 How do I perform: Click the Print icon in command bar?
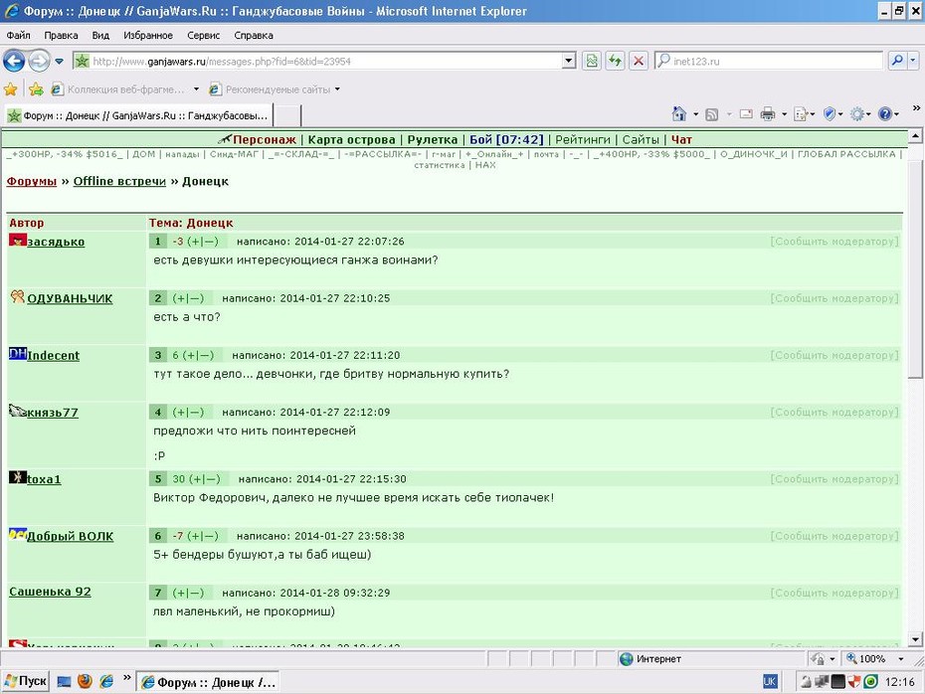pyautogui.click(x=768, y=113)
